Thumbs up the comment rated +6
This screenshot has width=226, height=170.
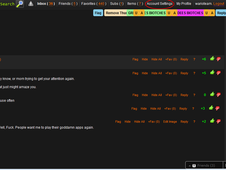pos(212,59)
